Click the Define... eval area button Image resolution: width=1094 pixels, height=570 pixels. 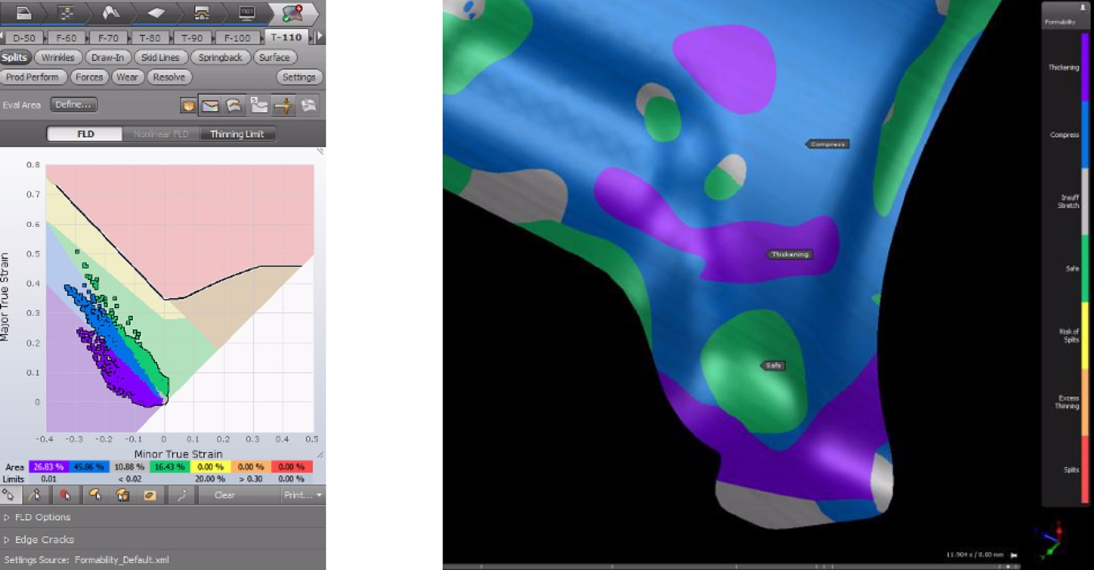coord(73,105)
